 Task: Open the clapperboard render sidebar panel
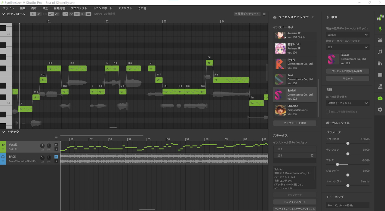tap(380, 41)
